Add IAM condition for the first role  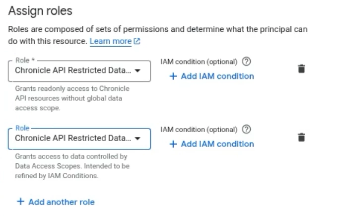point(217,76)
